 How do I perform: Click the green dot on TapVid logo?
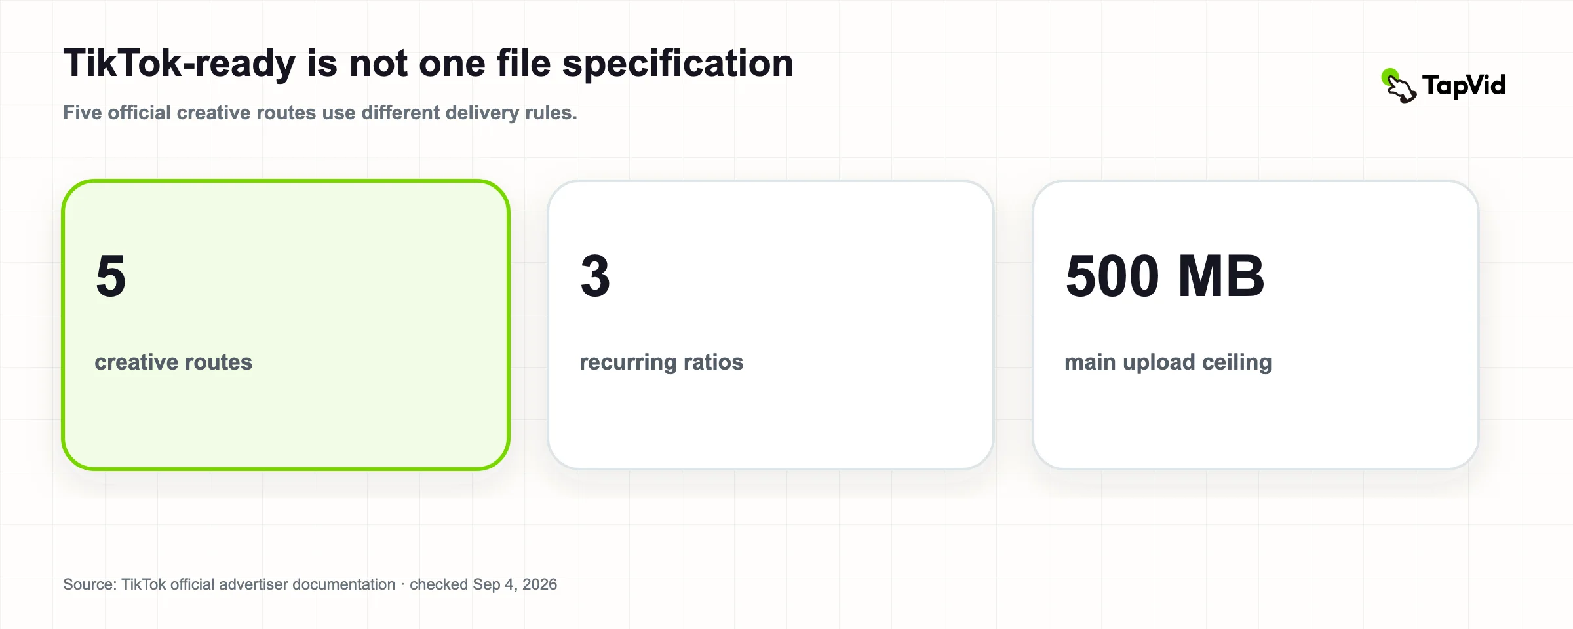pos(1389,77)
